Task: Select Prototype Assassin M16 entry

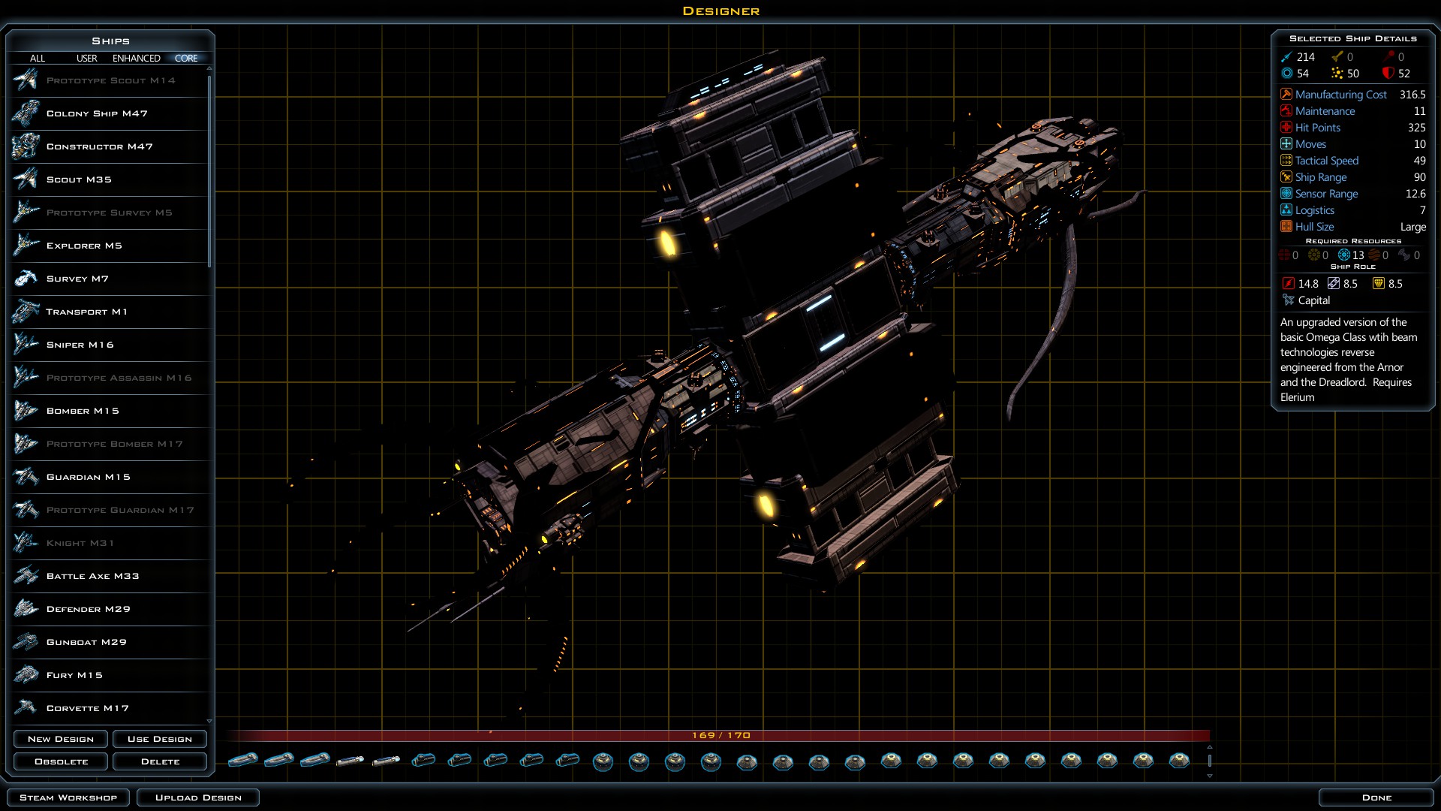Action: tap(110, 378)
